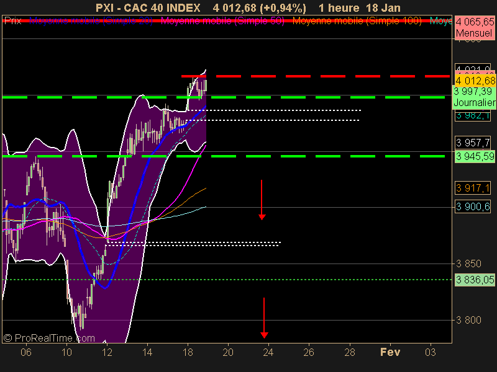This screenshot has width=497, height=372.
Task: Click the '3 997,39 Journalier' price label
Action: (x=474, y=97)
